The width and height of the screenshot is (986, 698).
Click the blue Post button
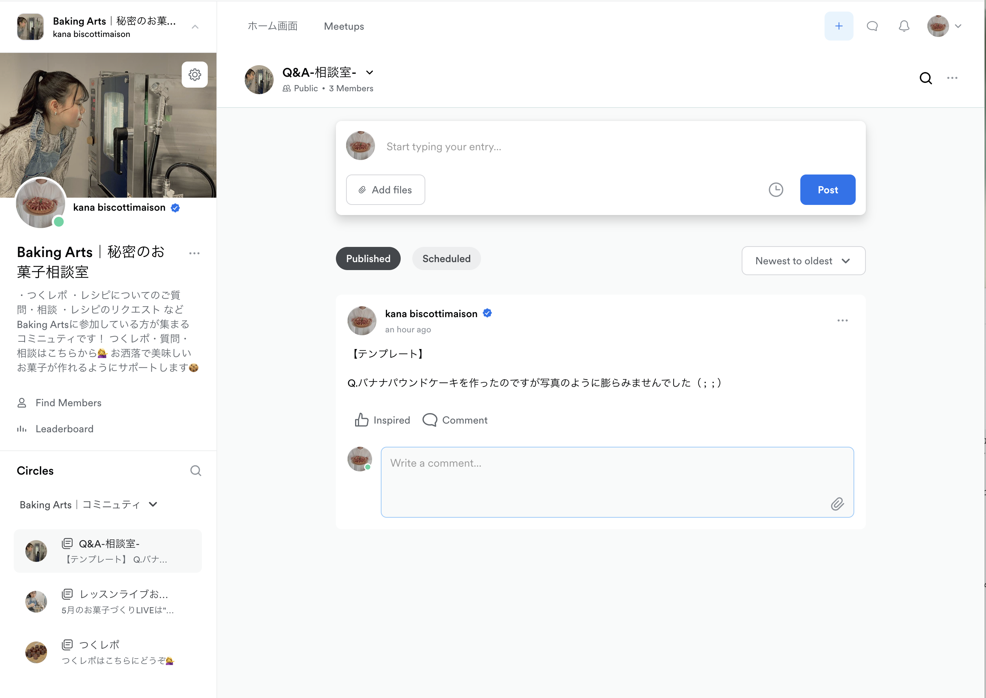827,190
